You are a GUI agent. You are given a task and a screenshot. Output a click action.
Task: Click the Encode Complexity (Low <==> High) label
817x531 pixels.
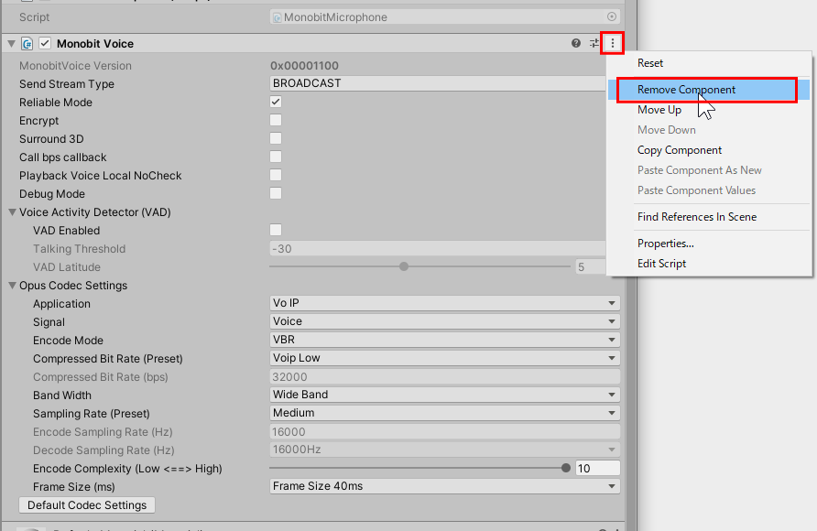point(127,469)
